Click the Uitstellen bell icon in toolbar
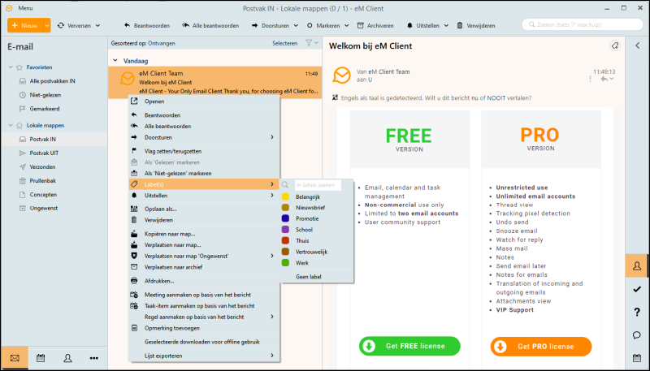This screenshot has width=650, height=371. pyautogui.click(x=409, y=25)
